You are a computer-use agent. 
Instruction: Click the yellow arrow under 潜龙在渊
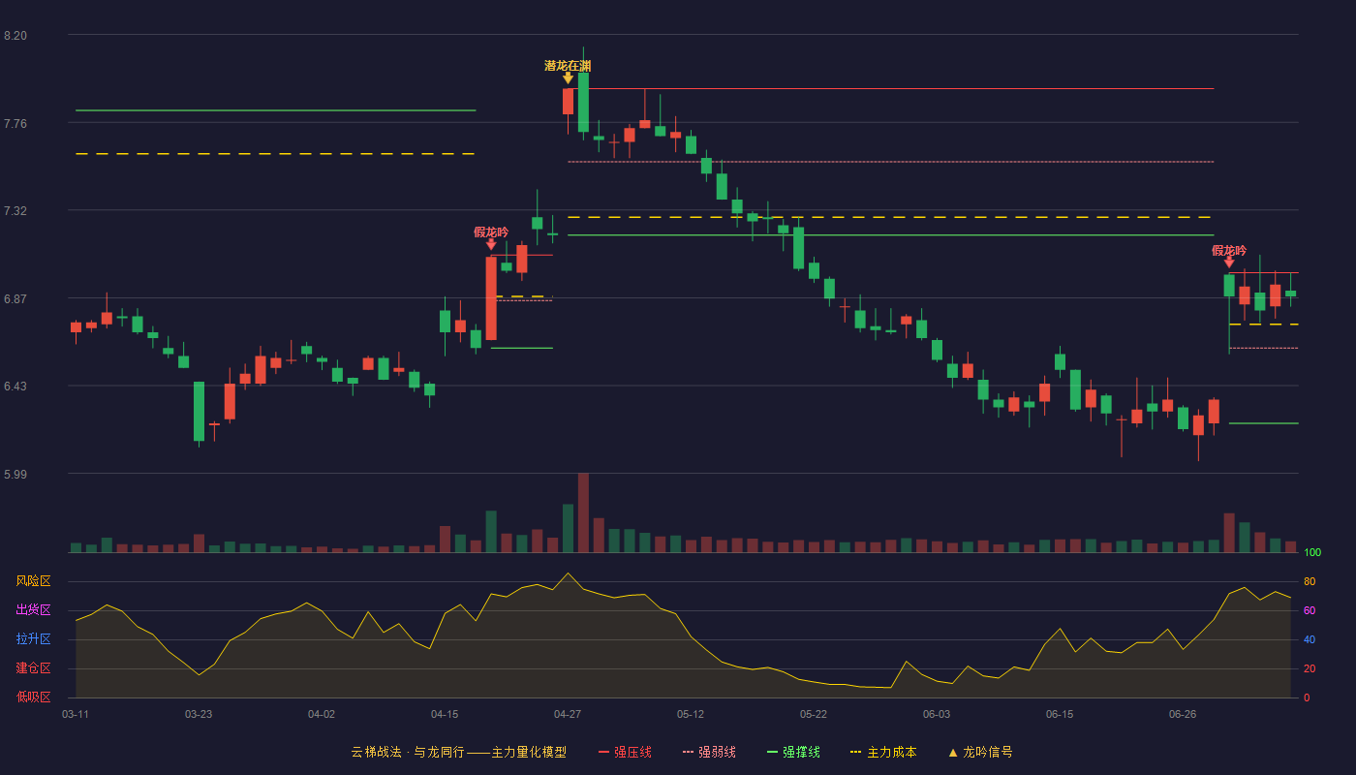pyautogui.click(x=568, y=78)
